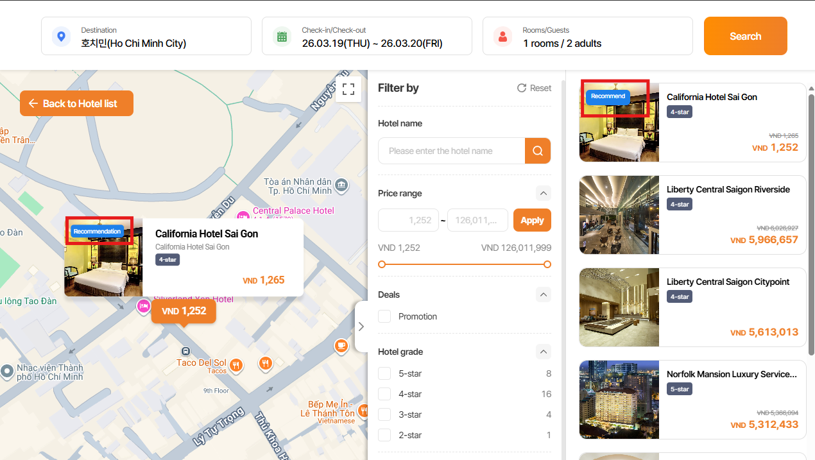Click the Nhạc viện Thành phố location marker
Image resolution: width=815 pixels, height=460 pixels.
[x=7, y=371]
